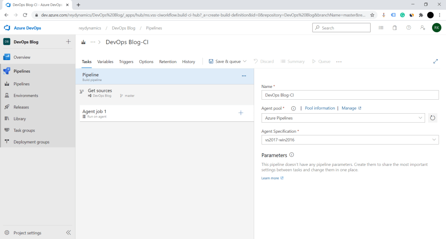Refresh the agent pool list
The height and width of the screenshot is (239, 446).
tap(432, 118)
